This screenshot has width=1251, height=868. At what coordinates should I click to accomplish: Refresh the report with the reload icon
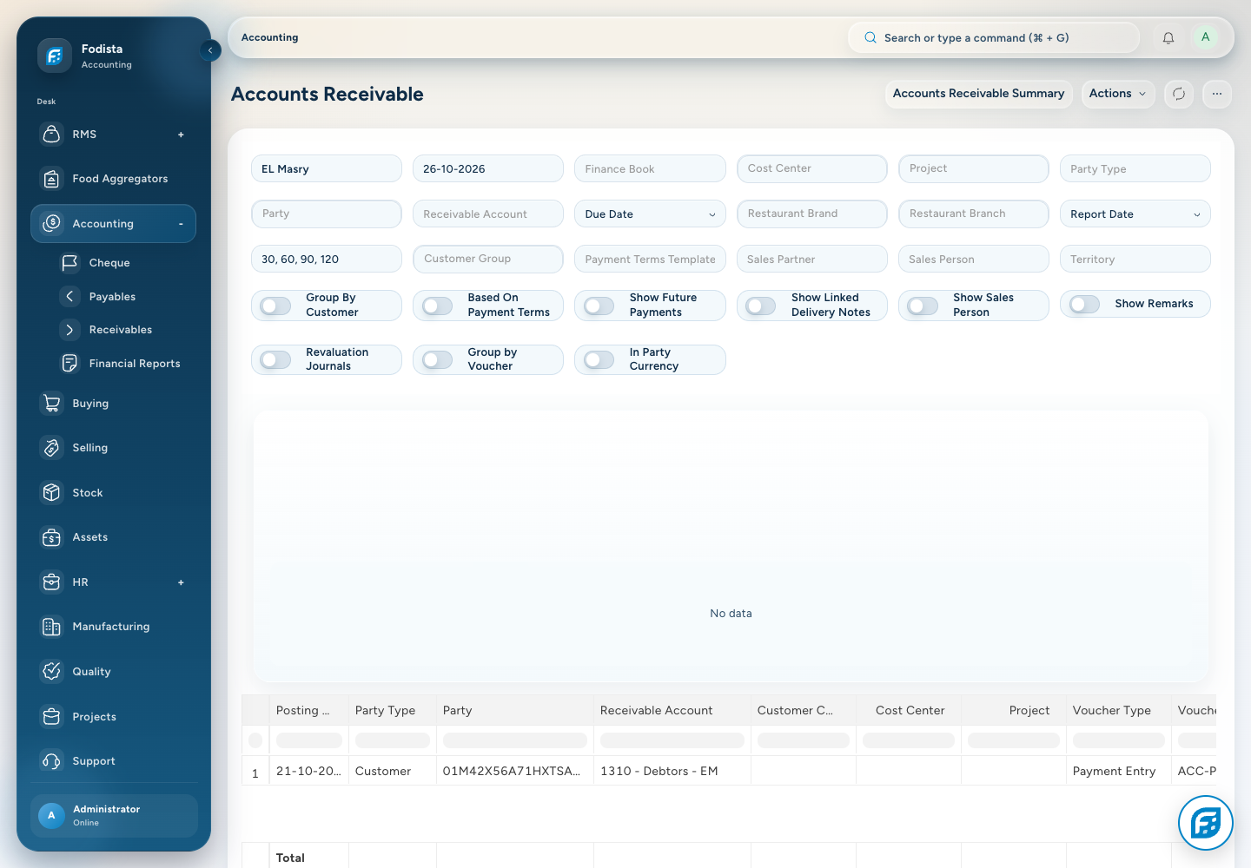point(1179,94)
